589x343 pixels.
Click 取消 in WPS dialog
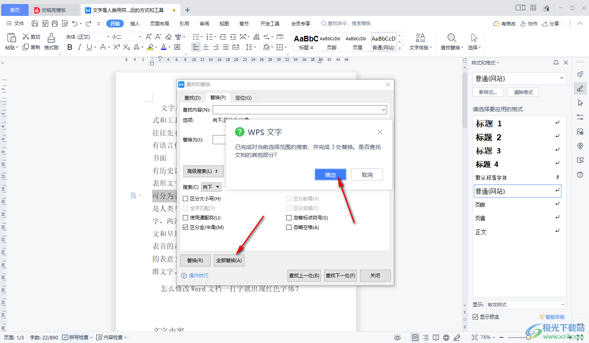367,174
